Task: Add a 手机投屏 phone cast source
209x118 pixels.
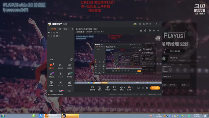Action: [x=107, y=88]
